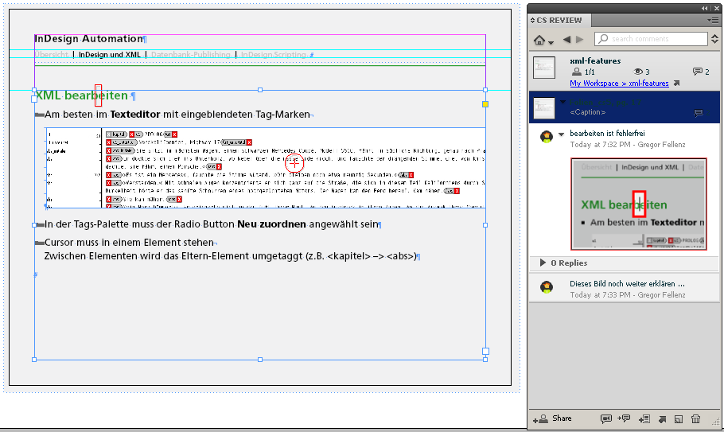The image size is (724, 432).
Task: Select the xml-features review thumbnail
Action: tap(544, 68)
